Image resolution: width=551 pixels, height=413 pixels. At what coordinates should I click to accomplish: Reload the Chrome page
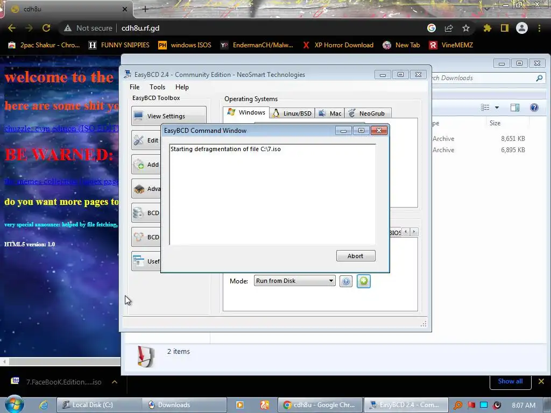pos(46,28)
